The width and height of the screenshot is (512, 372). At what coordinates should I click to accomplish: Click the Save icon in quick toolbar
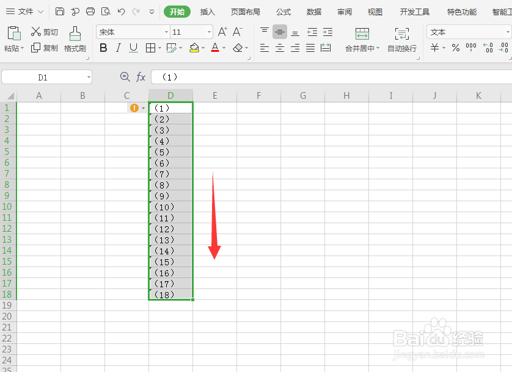click(x=60, y=12)
